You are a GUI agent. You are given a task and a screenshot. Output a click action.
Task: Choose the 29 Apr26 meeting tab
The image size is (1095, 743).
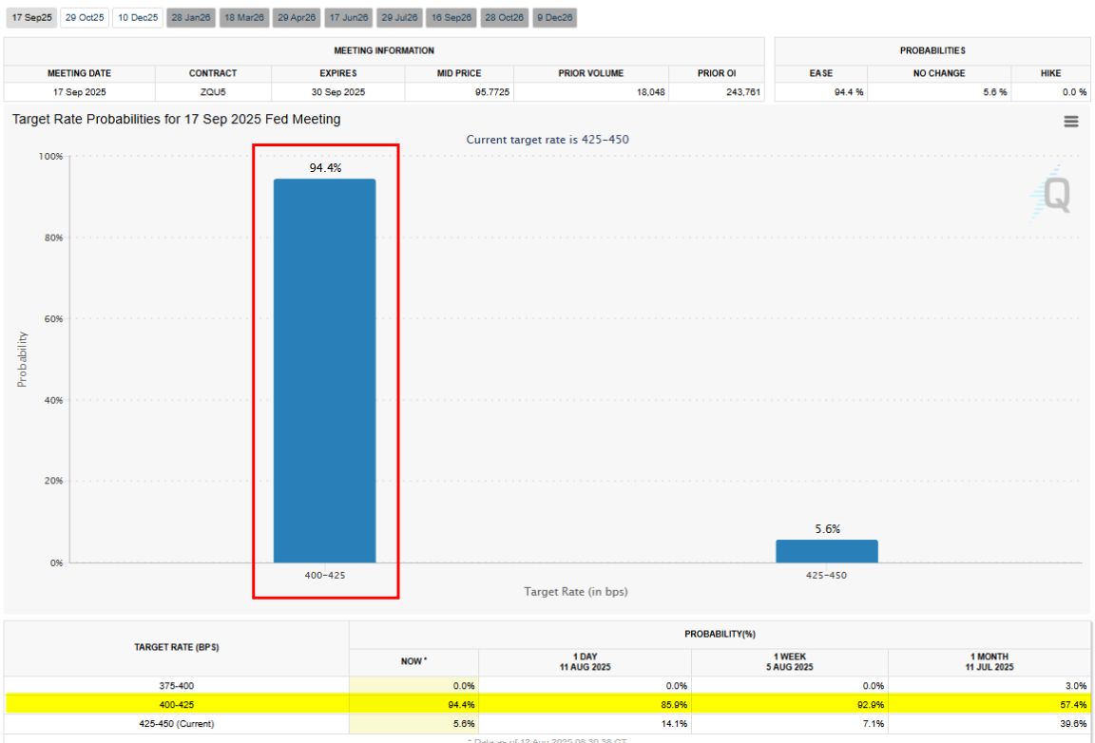(297, 18)
